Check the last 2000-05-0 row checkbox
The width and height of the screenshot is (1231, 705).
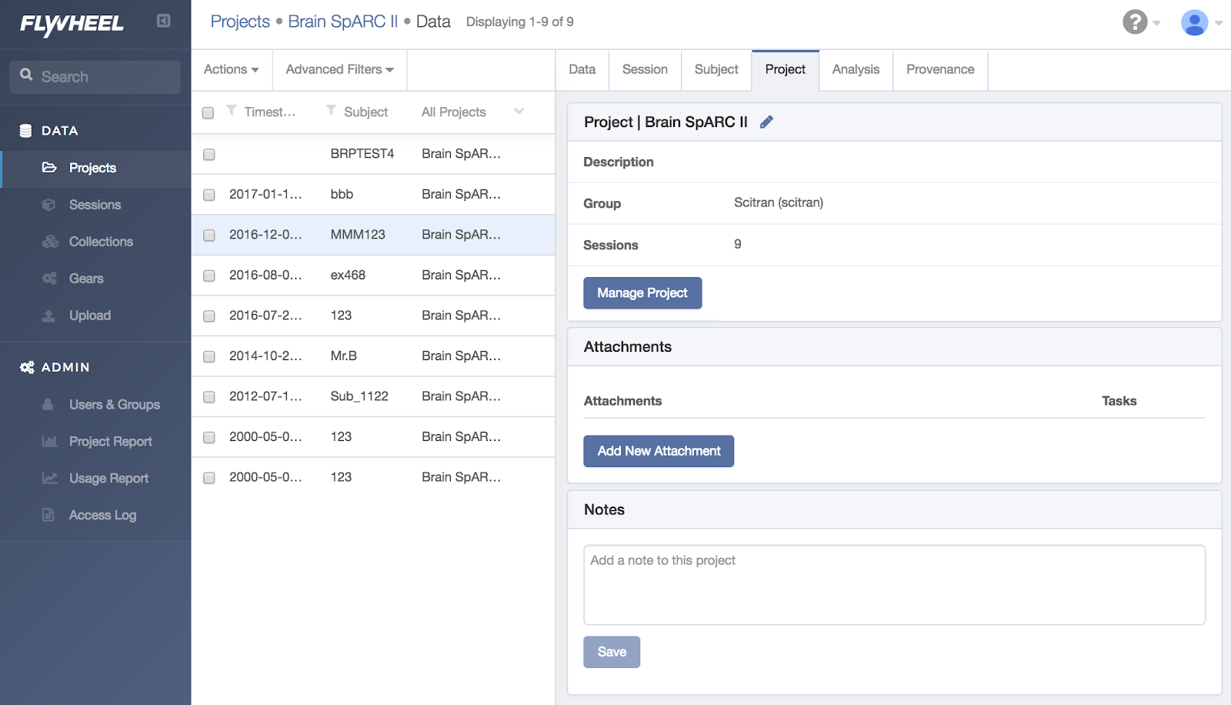coord(209,478)
